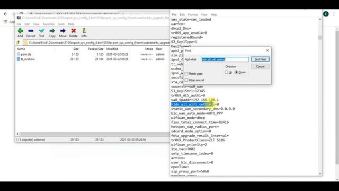Go up one folder level arrow
Image resolution: width=339 pixels, height=191 pixels.
18,42
